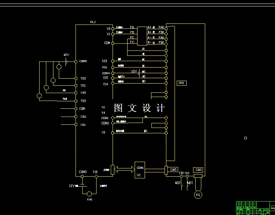Select the CN5 connector label box
The width and height of the screenshot is (275, 215).
click(x=173, y=170)
